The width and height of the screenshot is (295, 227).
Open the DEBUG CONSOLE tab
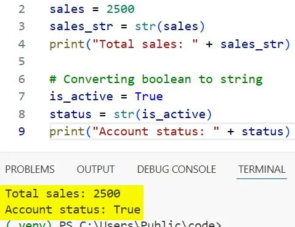pyautogui.click(x=177, y=169)
